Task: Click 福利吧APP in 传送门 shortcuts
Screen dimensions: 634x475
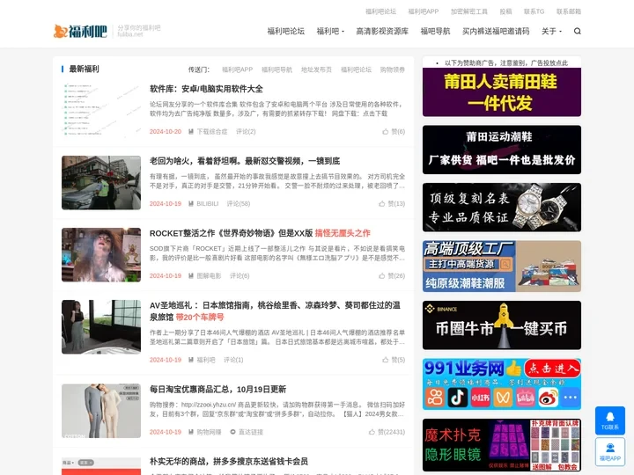Action: [x=237, y=69]
